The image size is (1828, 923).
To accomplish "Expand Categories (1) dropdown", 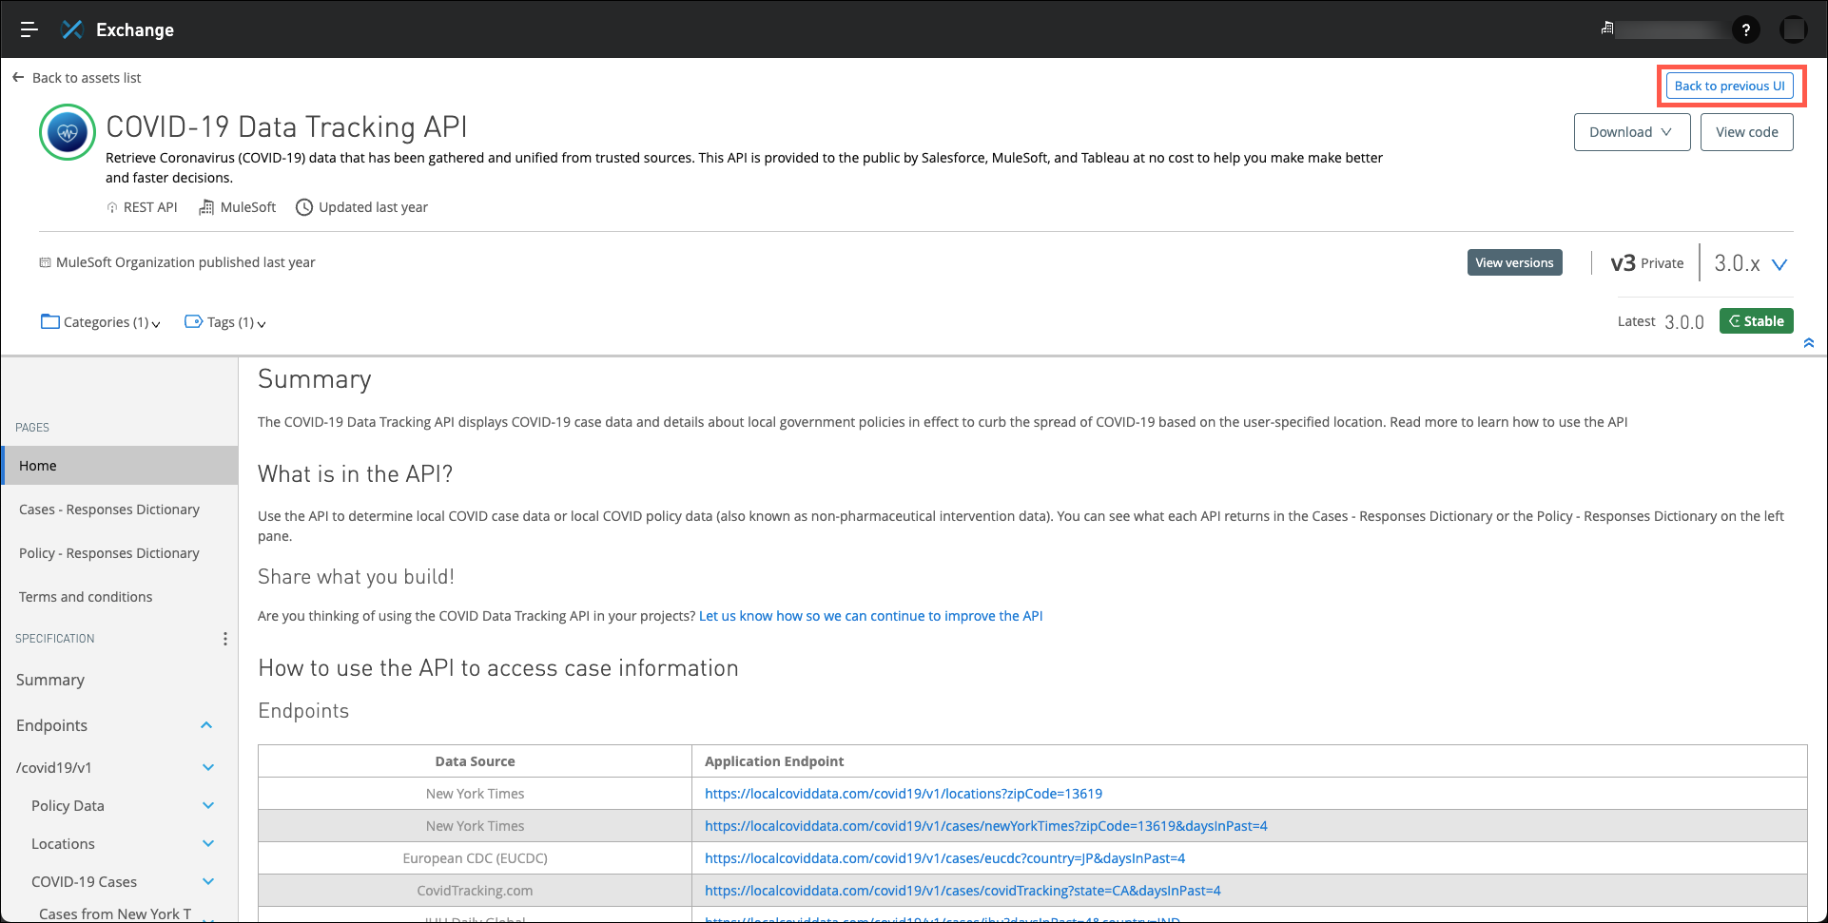I will [x=101, y=322].
